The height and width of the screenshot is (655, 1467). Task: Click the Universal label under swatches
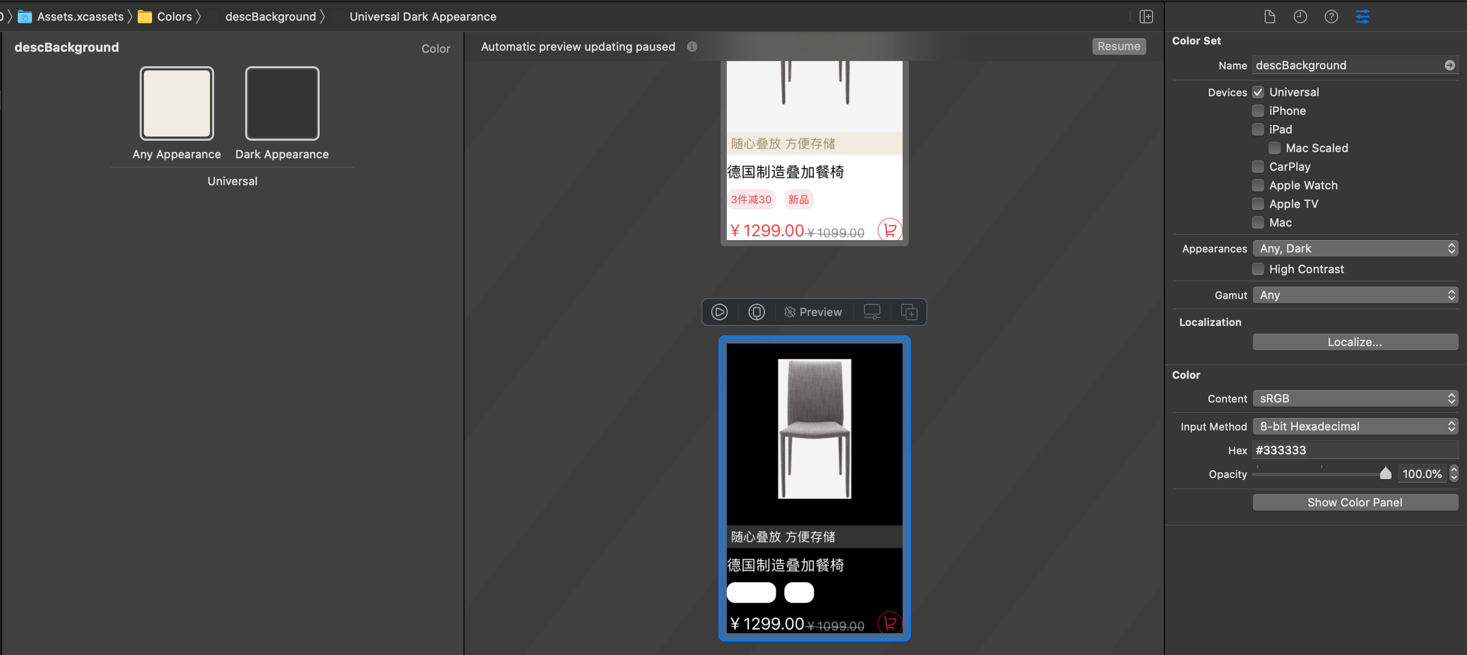232,181
